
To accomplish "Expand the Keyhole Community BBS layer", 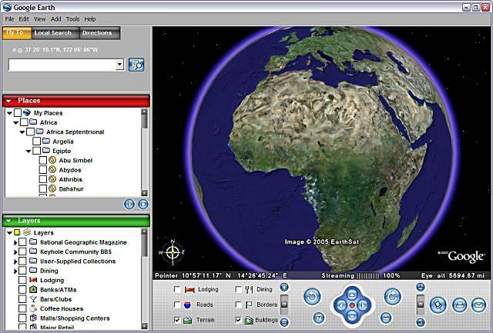I will 15,251.
